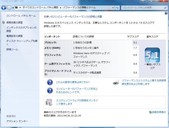Expand the breadcrumb arrow after すべてのコントロール パネル項目
Image resolution: width=169 pixels, height=128 pixels.
point(61,8)
